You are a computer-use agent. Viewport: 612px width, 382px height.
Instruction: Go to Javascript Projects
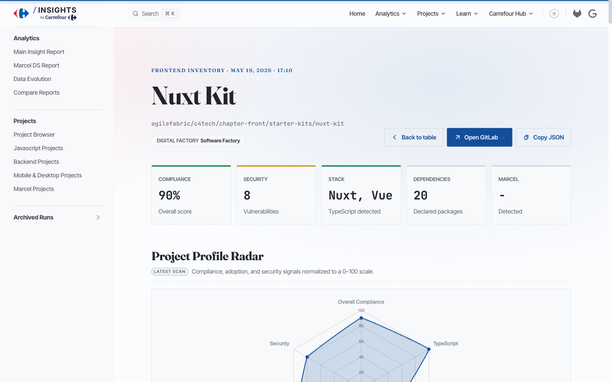click(38, 148)
